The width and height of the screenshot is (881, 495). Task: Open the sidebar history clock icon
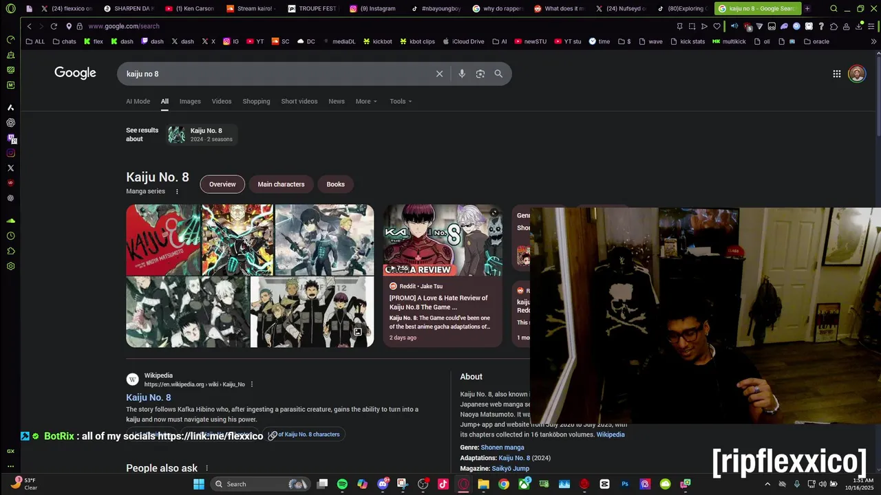click(x=10, y=236)
